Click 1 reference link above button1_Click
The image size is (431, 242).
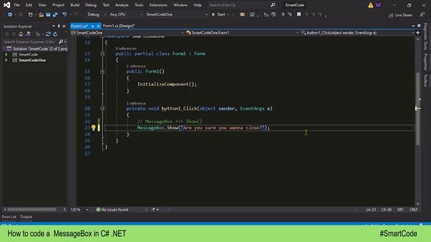[x=136, y=104]
